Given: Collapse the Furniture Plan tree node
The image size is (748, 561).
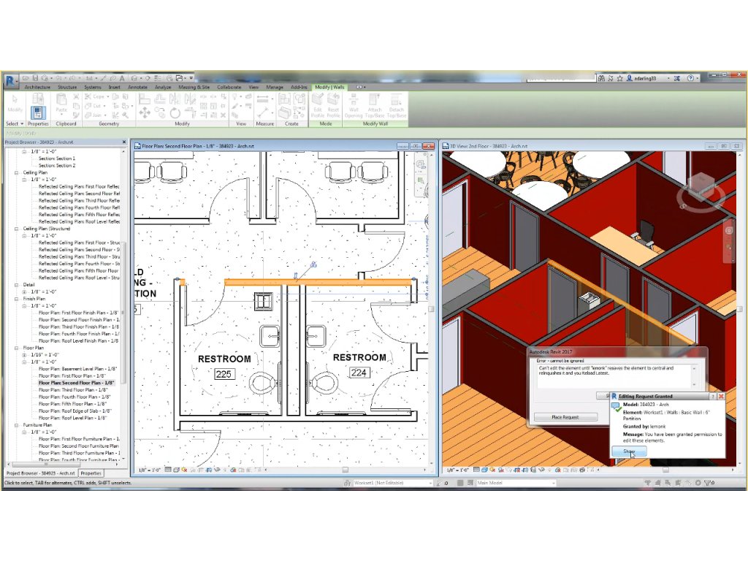Looking at the screenshot, I should click(x=17, y=425).
